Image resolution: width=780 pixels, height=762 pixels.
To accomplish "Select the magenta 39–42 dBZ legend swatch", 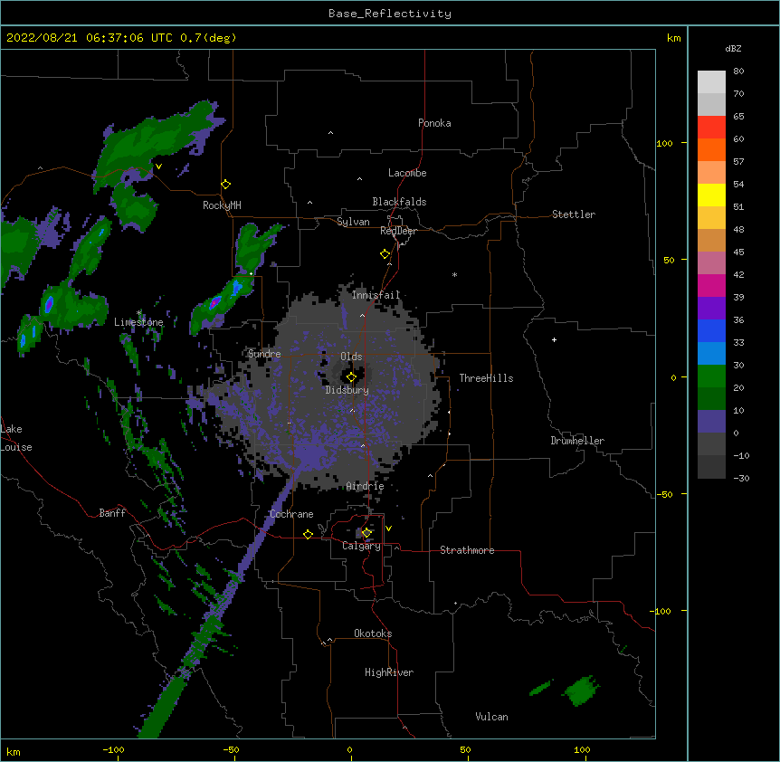I will point(711,285).
